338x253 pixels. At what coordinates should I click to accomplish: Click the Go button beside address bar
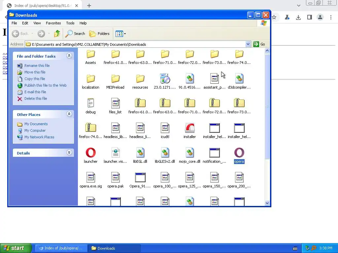point(259,44)
